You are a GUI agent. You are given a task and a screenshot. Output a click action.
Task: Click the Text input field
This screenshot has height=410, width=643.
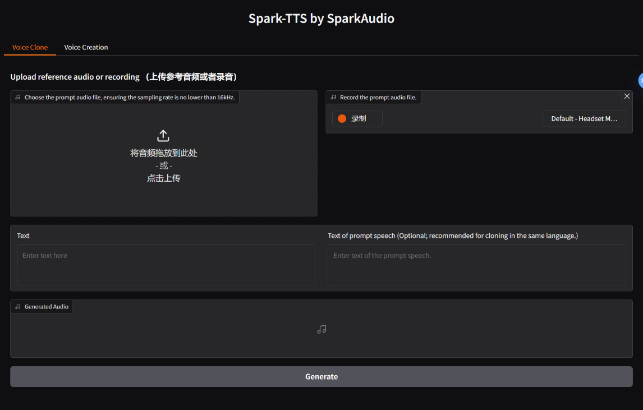(166, 265)
